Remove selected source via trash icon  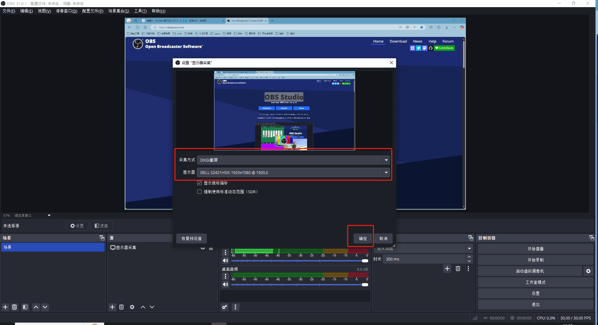(x=121, y=307)
